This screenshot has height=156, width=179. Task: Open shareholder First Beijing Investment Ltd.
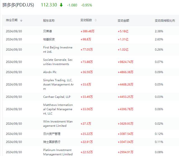(58, 49)
